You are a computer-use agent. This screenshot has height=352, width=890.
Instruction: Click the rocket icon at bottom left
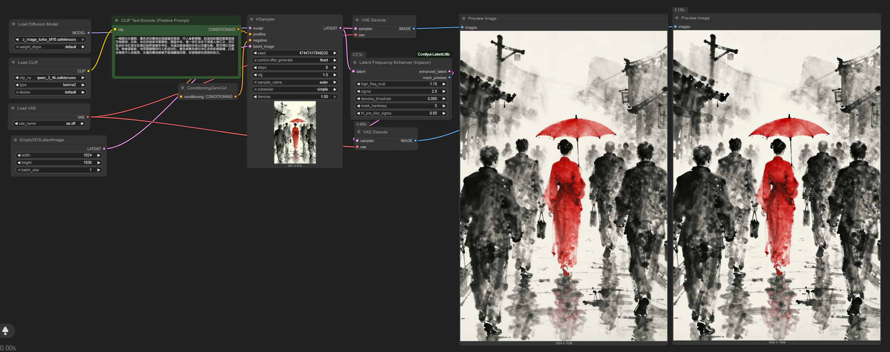tap(5, 330)
